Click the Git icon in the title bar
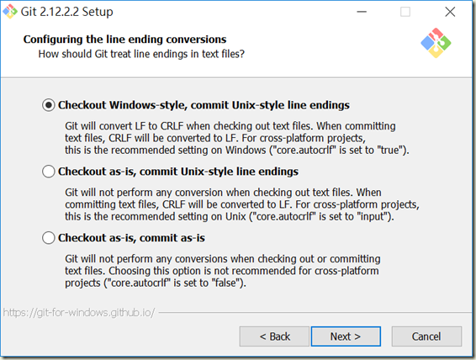476x360 pixels. [10, 12]
